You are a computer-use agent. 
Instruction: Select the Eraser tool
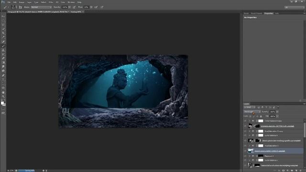(x=3, y=58)
